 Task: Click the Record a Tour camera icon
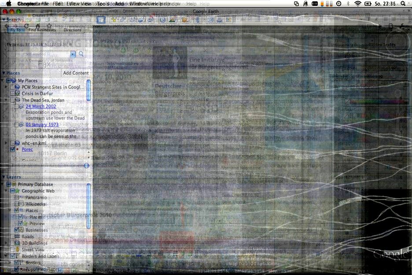coord(151,20)
